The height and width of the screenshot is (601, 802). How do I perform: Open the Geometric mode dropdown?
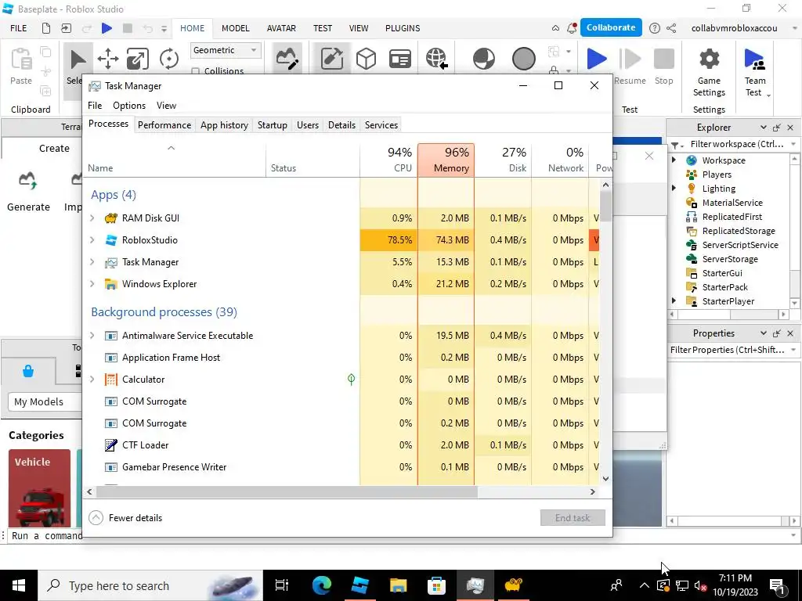(x=226, y=50)
